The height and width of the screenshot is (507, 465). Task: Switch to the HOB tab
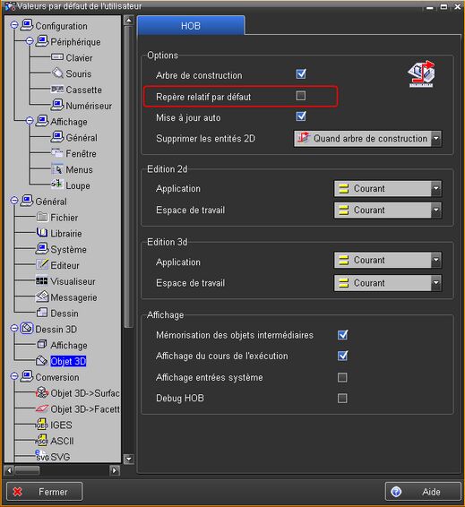coord(191,26)
